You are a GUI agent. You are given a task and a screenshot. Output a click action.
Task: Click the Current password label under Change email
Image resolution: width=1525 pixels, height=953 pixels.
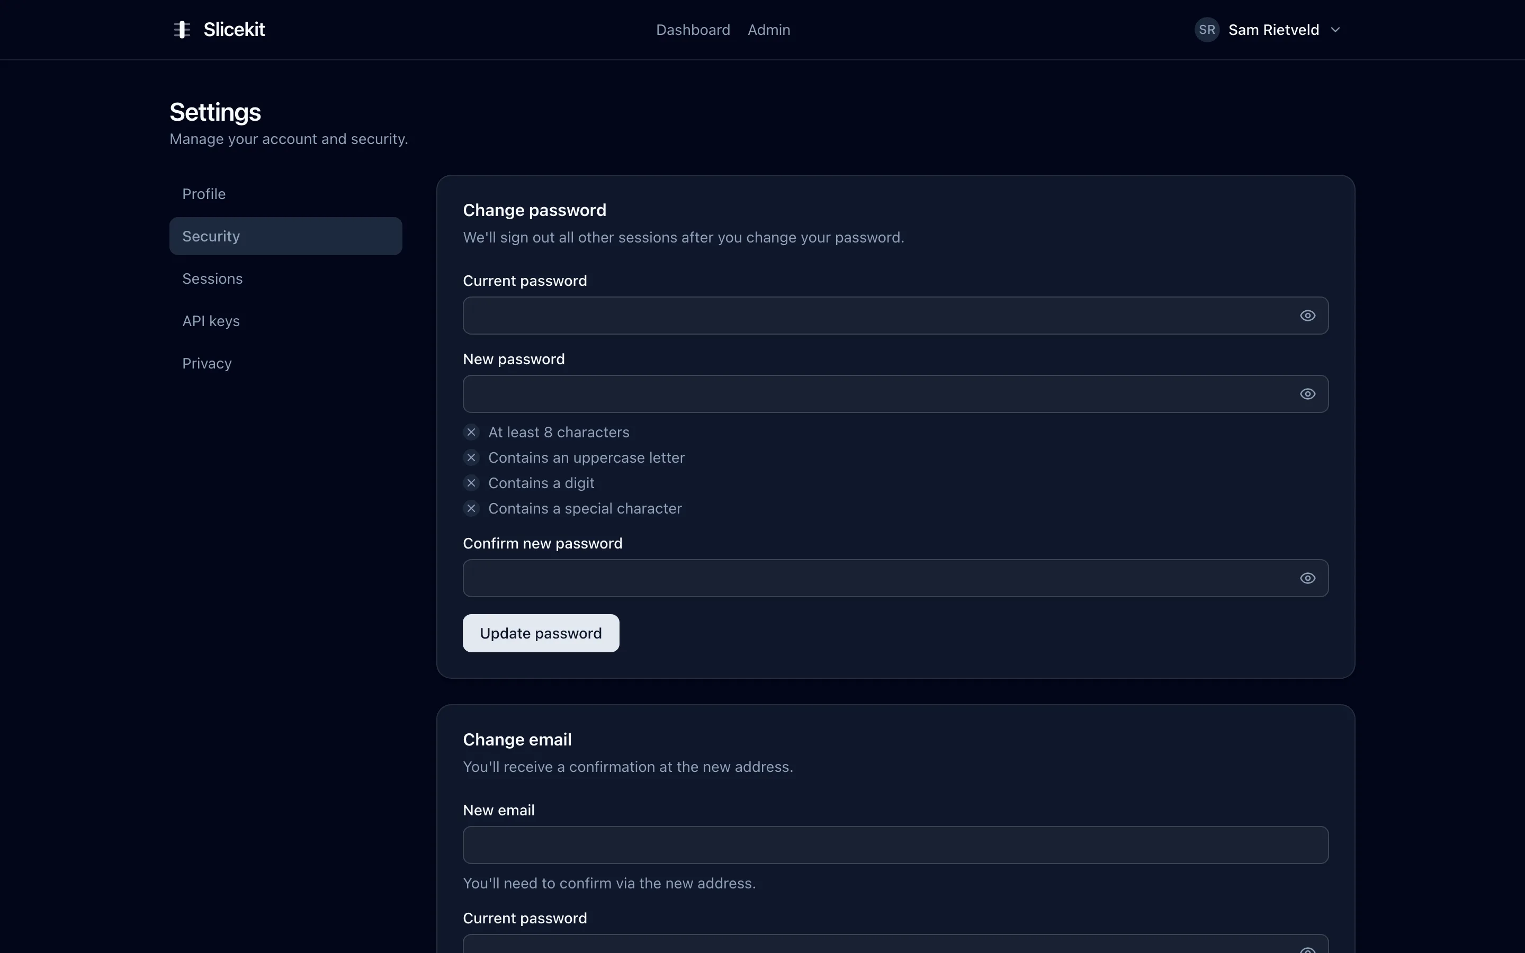[524, 919]
